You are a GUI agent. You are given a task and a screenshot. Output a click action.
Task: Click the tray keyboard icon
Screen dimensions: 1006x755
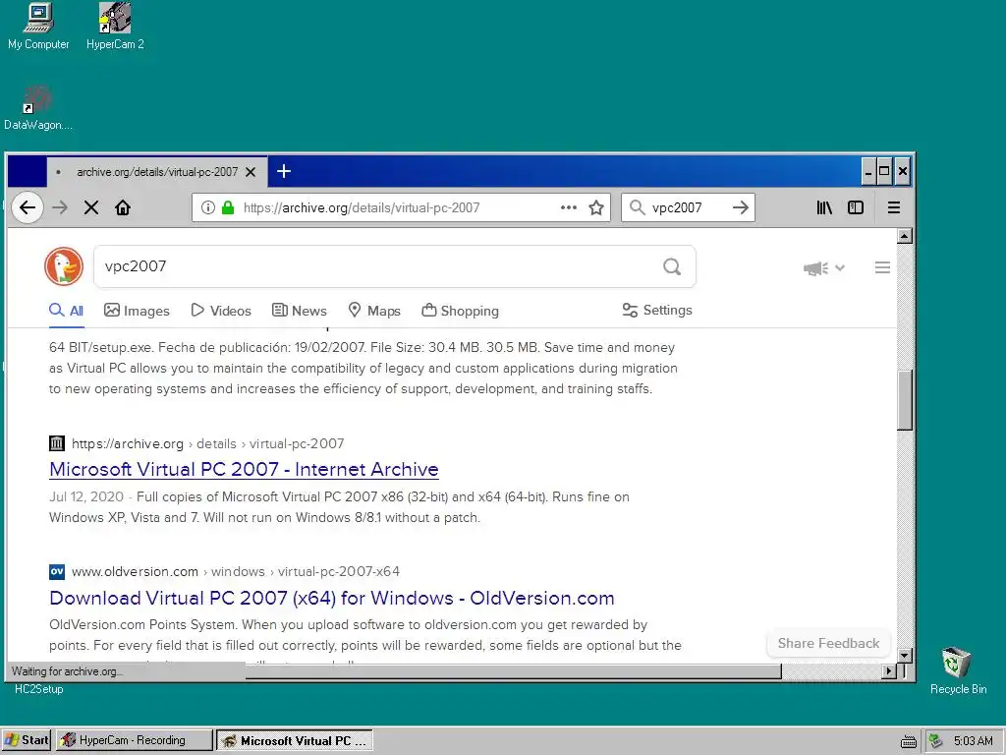(908, 741)
